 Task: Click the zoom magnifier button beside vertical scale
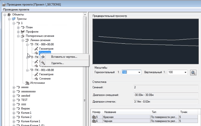(194, 73)
